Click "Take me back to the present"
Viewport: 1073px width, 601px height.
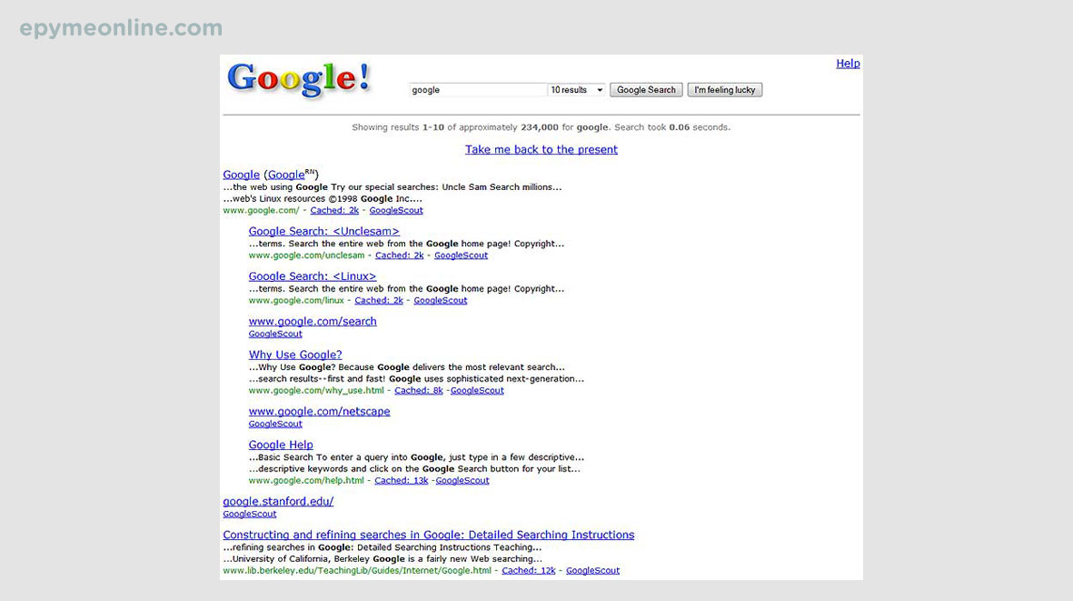tap(541, 149)
